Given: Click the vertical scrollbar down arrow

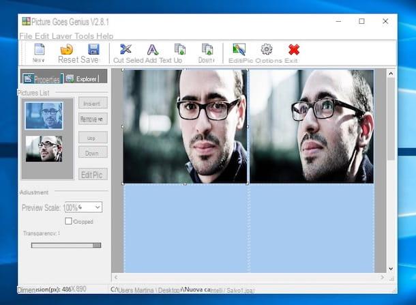Looking at the screenshot, I should pos(391,269).
